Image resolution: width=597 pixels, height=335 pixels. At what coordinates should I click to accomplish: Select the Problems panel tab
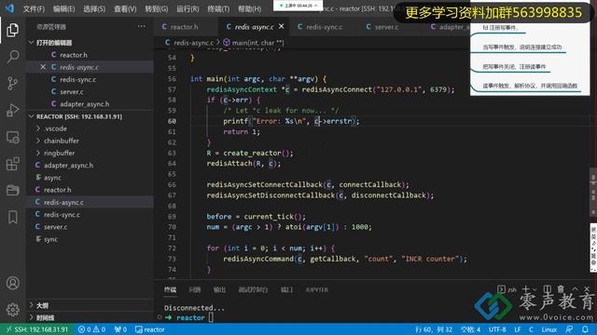195,289
